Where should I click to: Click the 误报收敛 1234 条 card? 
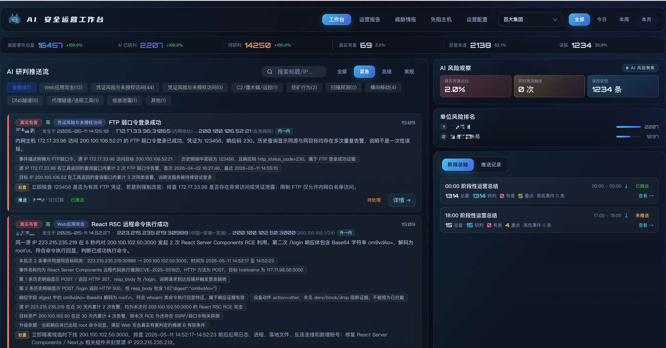[623, 86]
